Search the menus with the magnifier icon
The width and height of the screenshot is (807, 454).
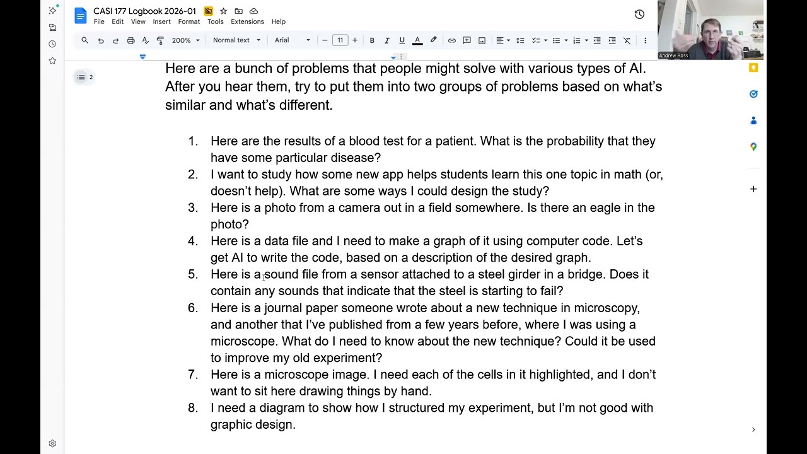(x=84, y=40)
